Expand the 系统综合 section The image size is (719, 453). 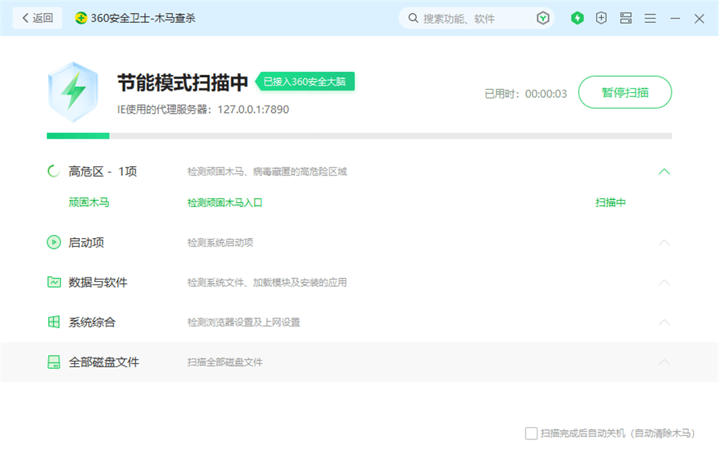664,323
